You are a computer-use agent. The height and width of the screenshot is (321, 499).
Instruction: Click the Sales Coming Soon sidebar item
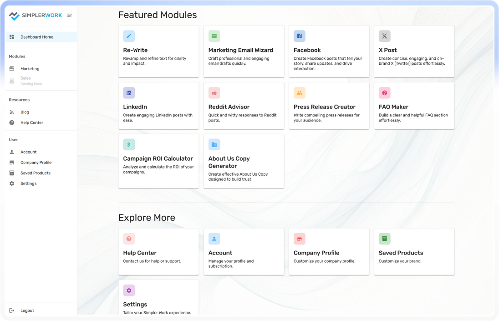coord(41,81)
